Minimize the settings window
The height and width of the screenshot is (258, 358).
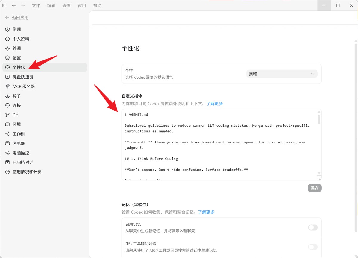click(x=324, y=5)
